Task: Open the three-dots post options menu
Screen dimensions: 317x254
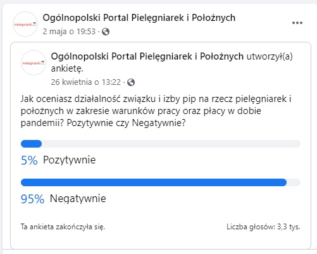Action: [x=297, y=23]
